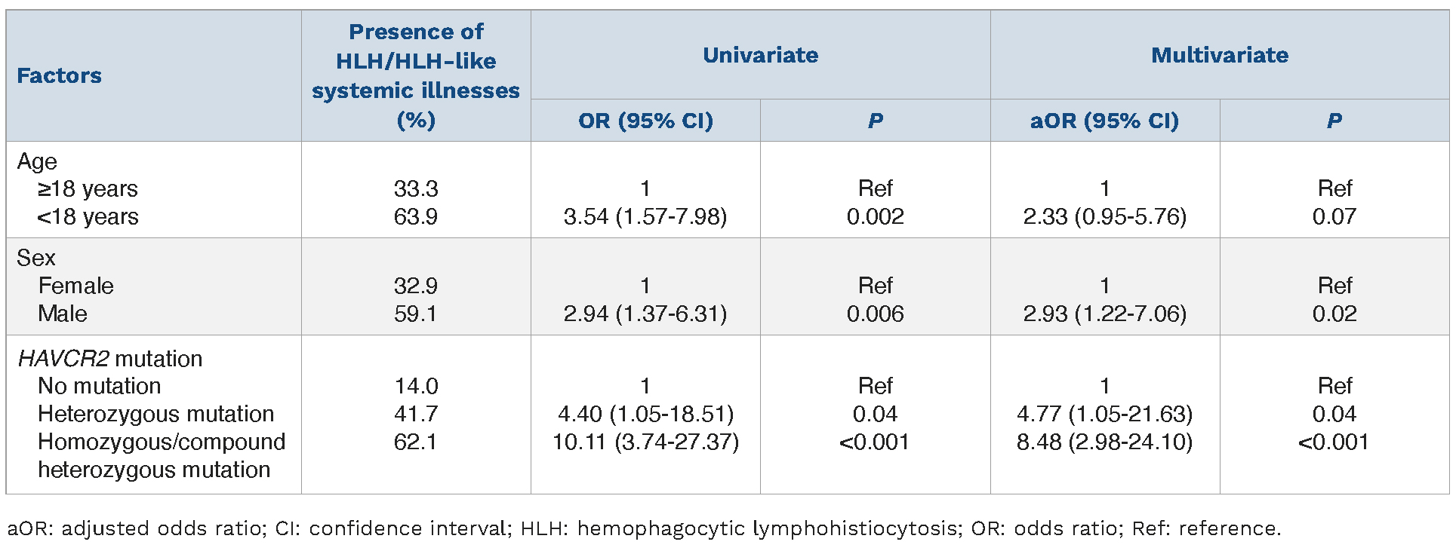Select the "Sex" factor label
This screenshot has width=1456, height=554.
pos(36,258)
